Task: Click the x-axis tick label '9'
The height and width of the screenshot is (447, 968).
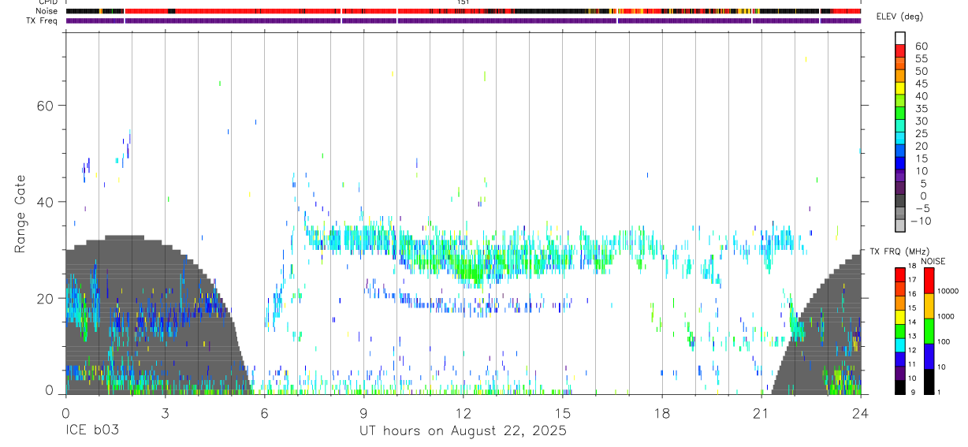Action: click(x=363, y=412)
